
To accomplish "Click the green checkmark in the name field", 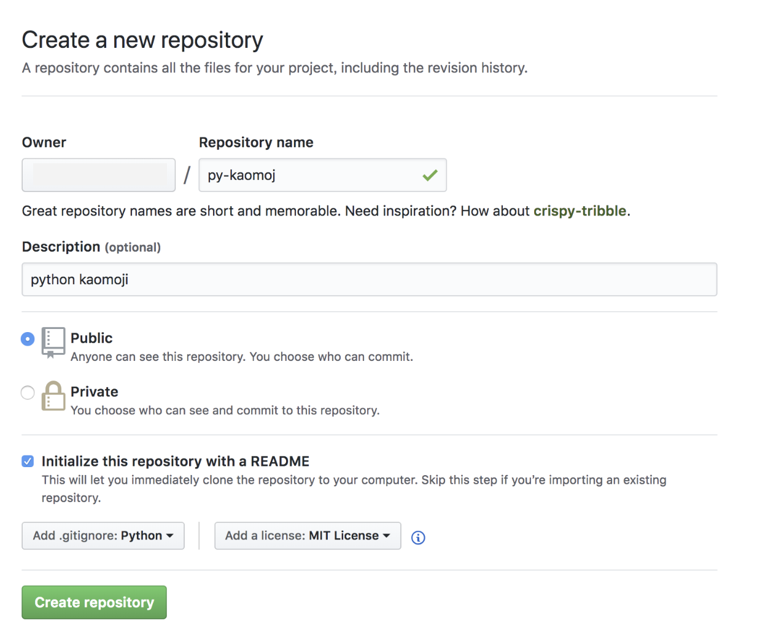I will click(x=430, y=175).
